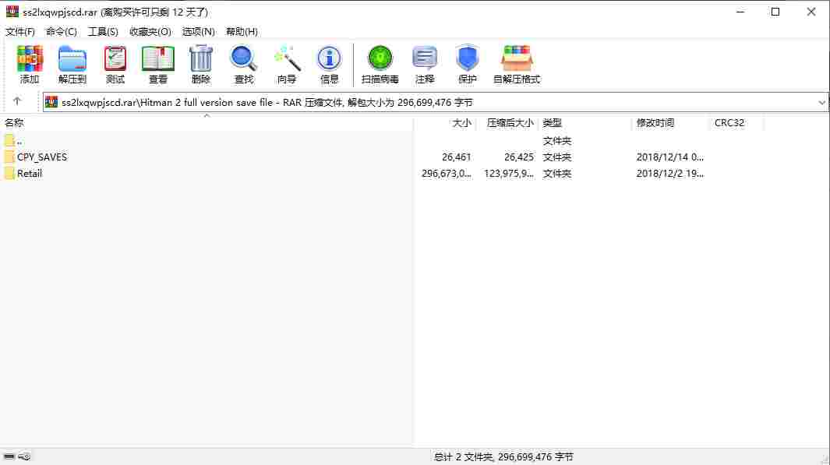830x465 pixels.
Task: Open the Find (查找) magnifier tool
Action: click(243, 64)
